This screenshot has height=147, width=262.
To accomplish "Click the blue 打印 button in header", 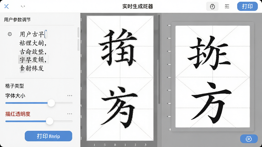I will 247,6.
